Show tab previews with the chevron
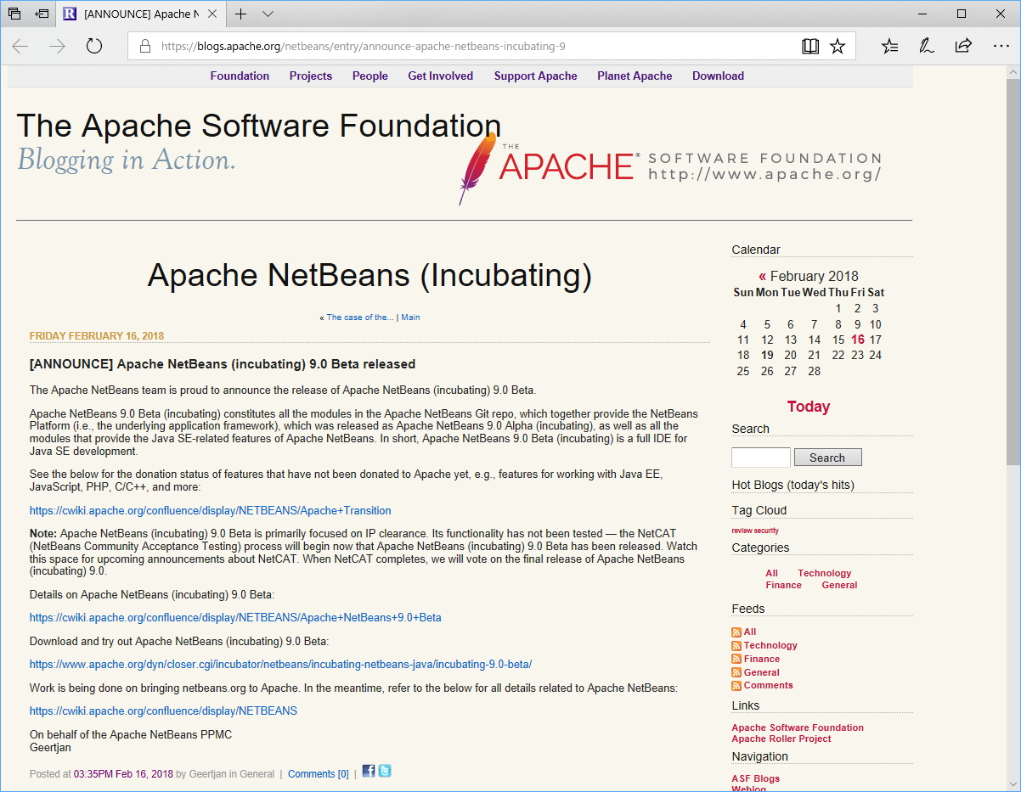The width and height of the screenshot is (1021, 792). point(268,14)
